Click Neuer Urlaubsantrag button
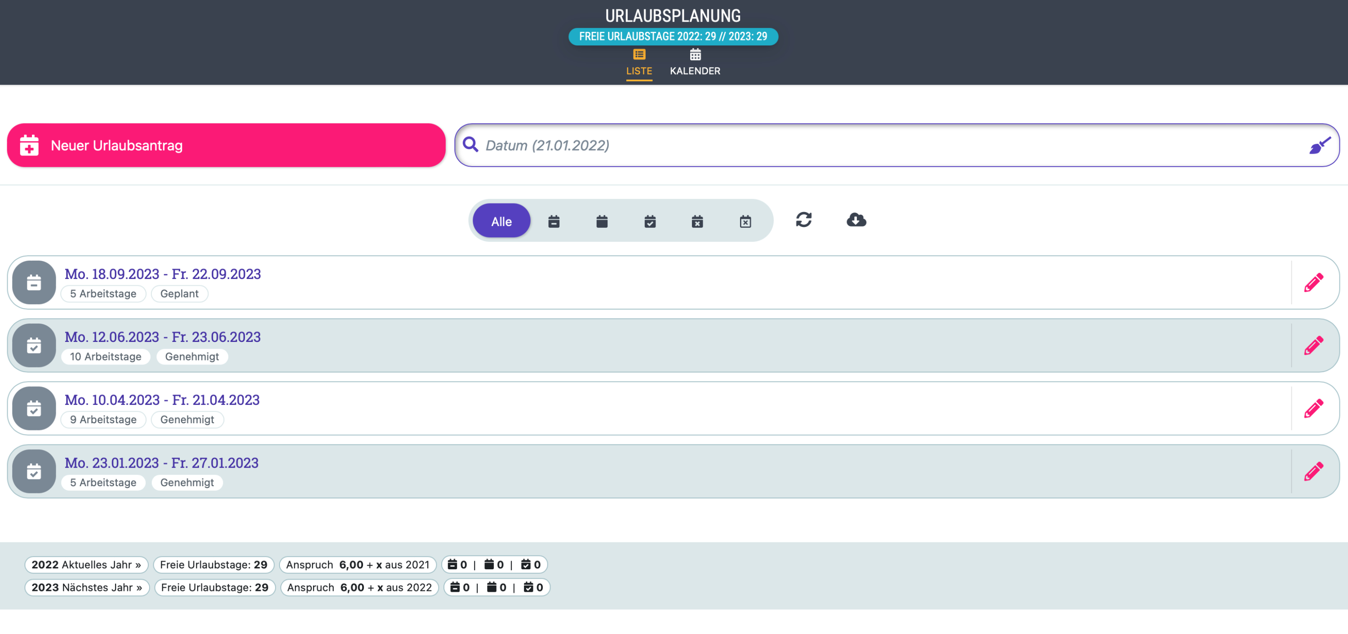1348x634 pixels. (226, 145)
